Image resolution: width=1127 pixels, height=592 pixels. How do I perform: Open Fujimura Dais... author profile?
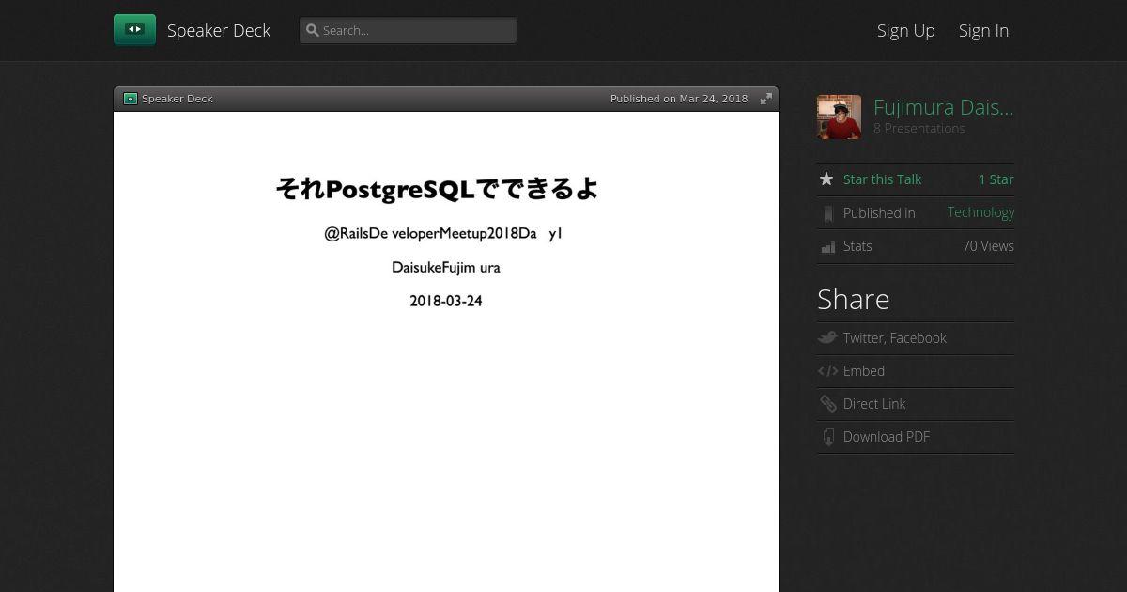944,107
